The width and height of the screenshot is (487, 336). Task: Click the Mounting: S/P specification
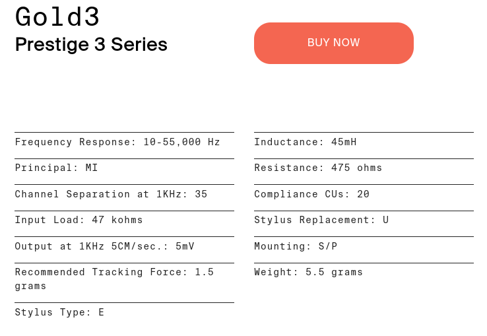tap(296, 246)
